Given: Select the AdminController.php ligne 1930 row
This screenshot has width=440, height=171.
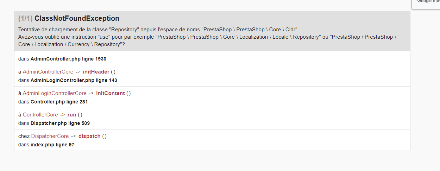Looking at the screenshot, I should click(212, 59).
